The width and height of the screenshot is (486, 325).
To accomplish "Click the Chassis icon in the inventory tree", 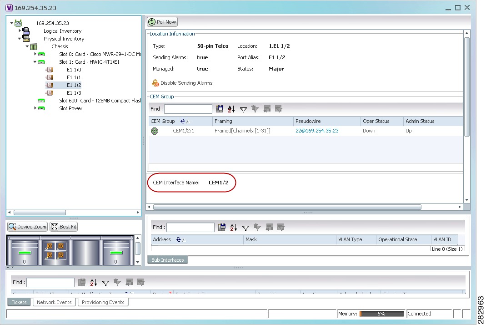I will click(x=34, y=46).
